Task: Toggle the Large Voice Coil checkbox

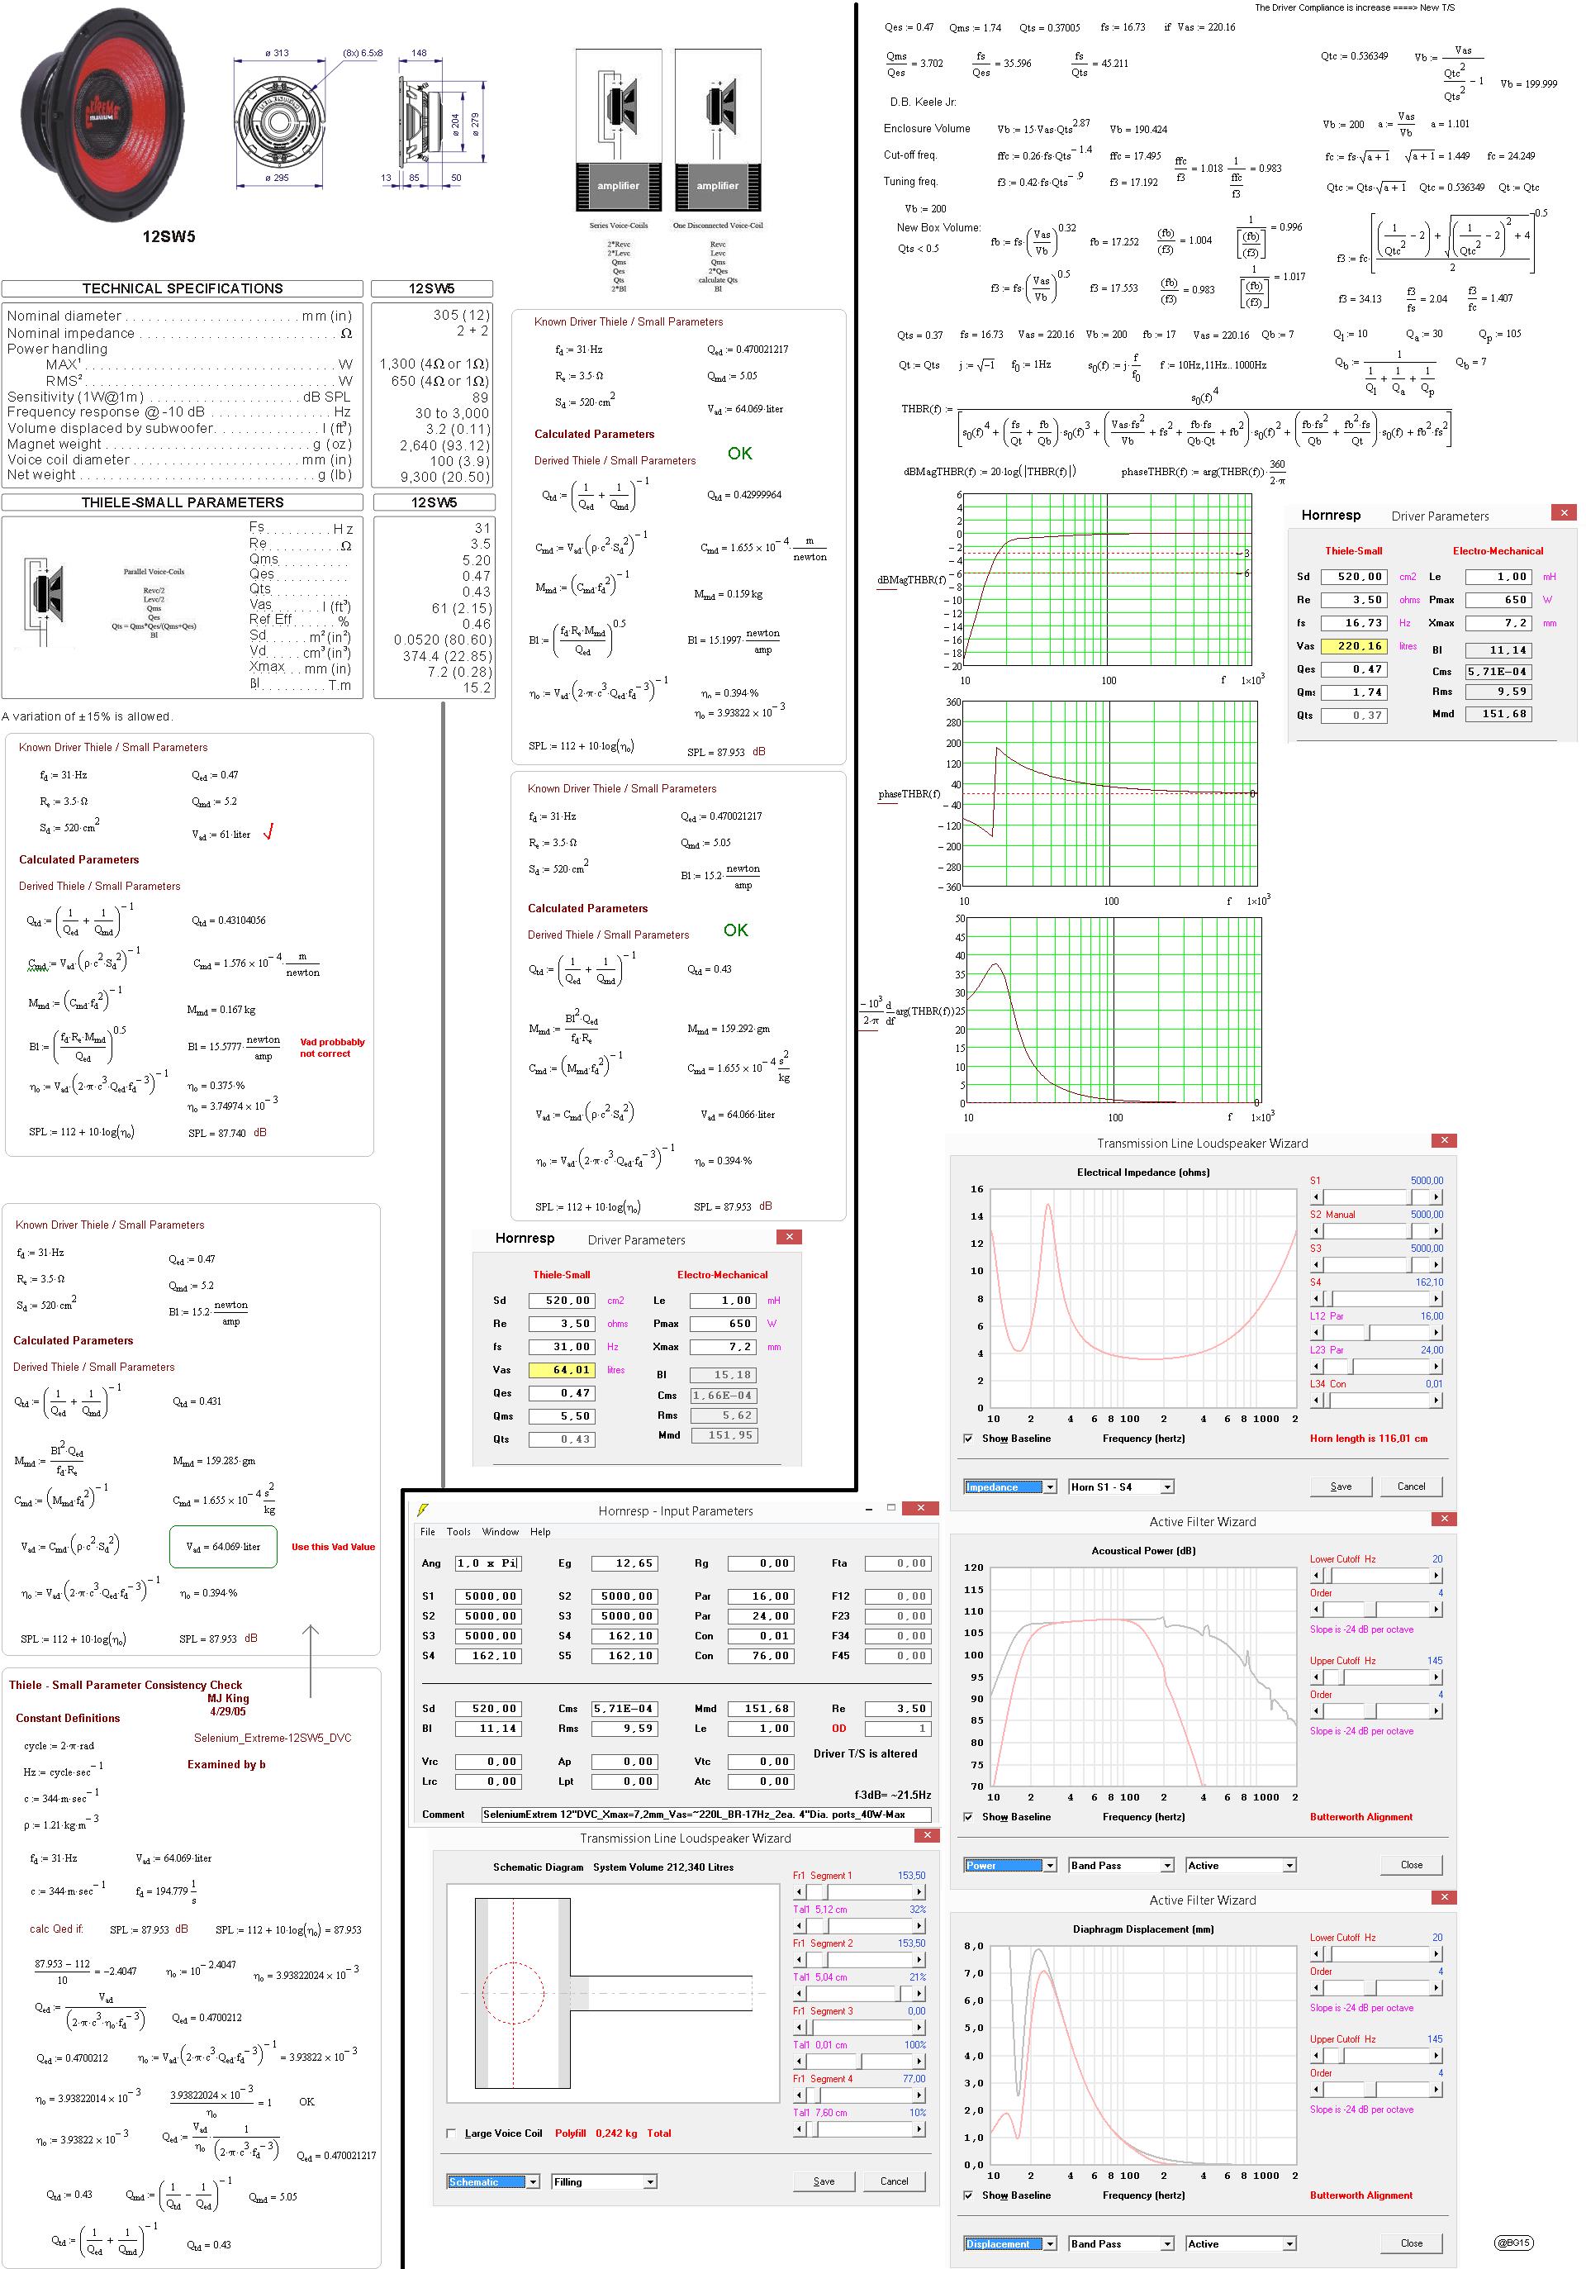Action: click(452, 2133)
